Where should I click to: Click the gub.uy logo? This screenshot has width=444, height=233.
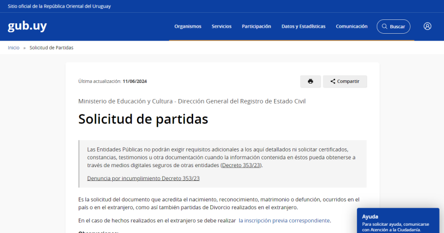click(x=27, y=27)
